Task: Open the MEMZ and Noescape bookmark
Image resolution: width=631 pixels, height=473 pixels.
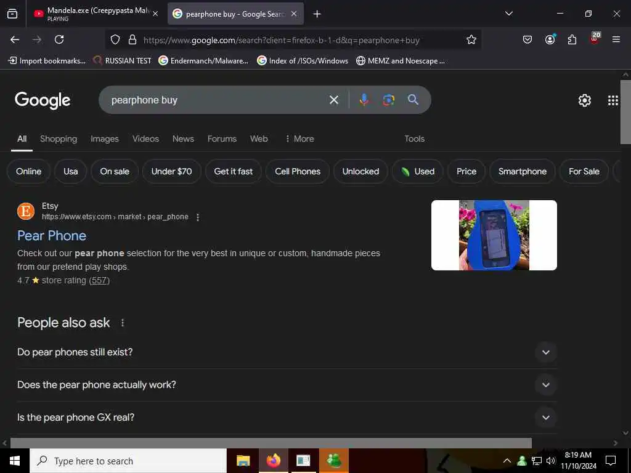Action: click(x=401, y=61)
